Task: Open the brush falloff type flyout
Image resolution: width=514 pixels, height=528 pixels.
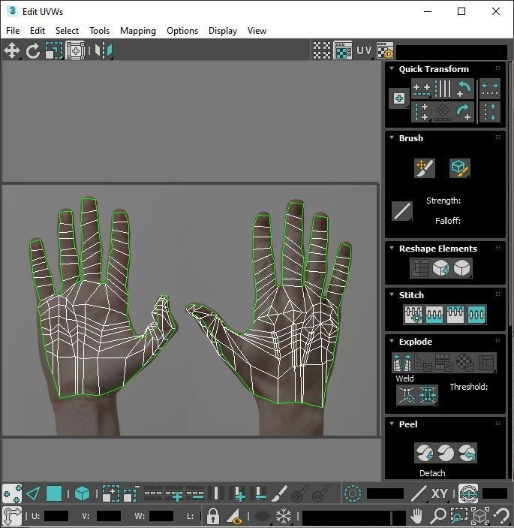Action: (402, 211)
